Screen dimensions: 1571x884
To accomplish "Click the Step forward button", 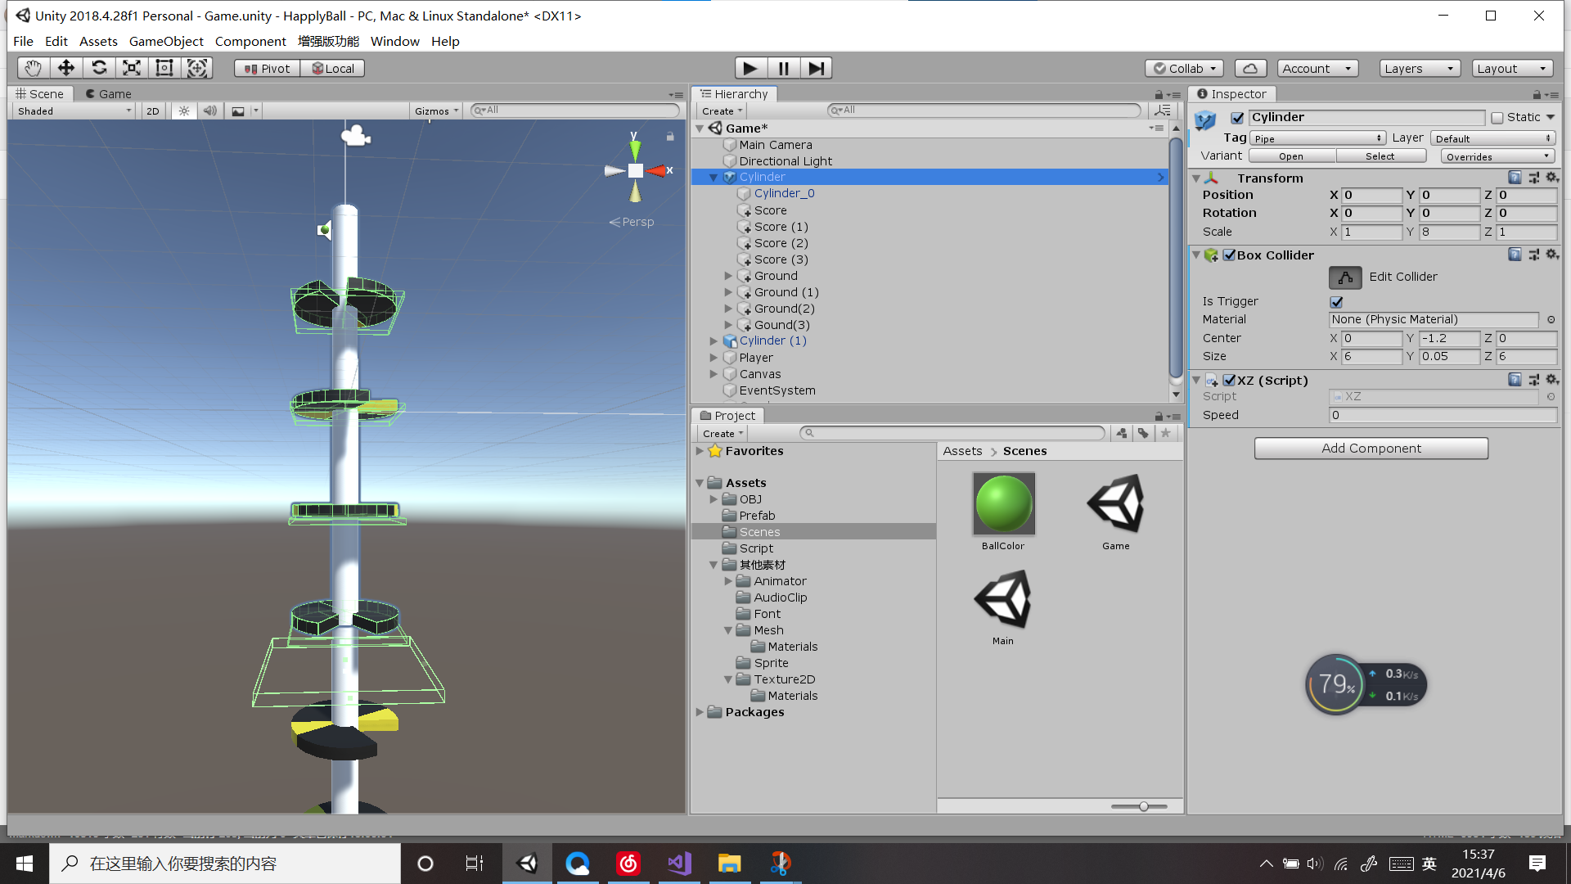I will 816,68.
